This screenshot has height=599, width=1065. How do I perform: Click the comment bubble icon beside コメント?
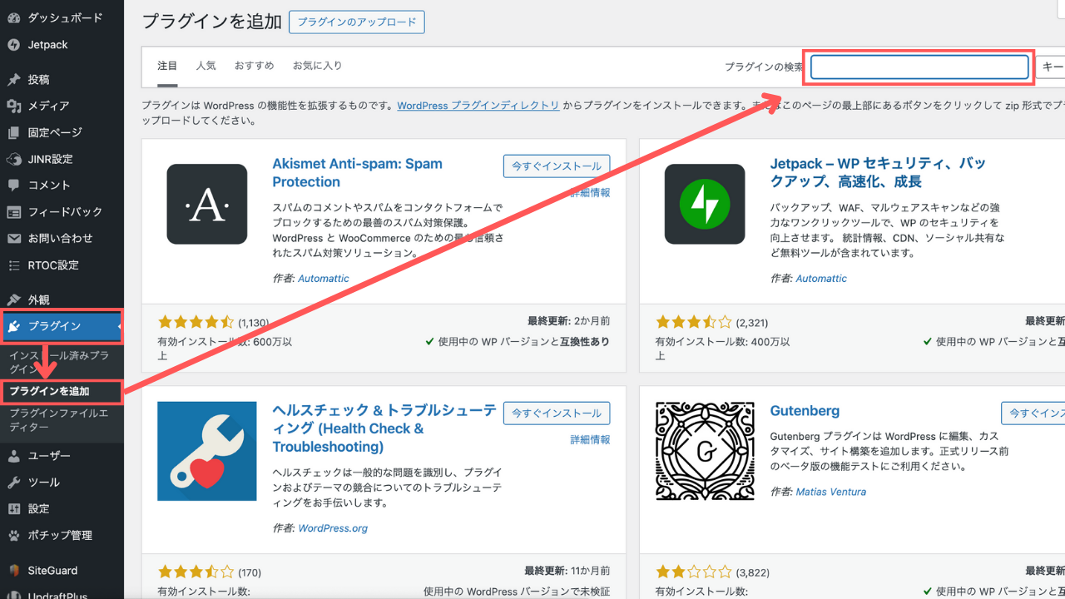click(x=13, y=186)
